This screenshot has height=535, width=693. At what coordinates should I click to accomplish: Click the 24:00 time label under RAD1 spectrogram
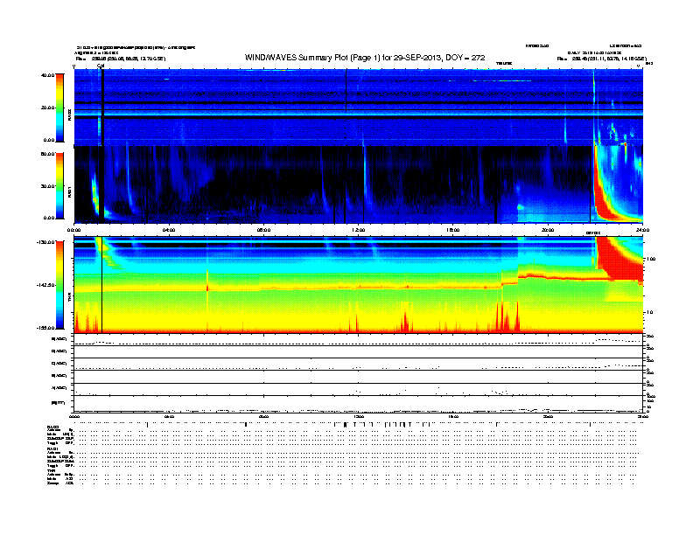click(642, 230)
